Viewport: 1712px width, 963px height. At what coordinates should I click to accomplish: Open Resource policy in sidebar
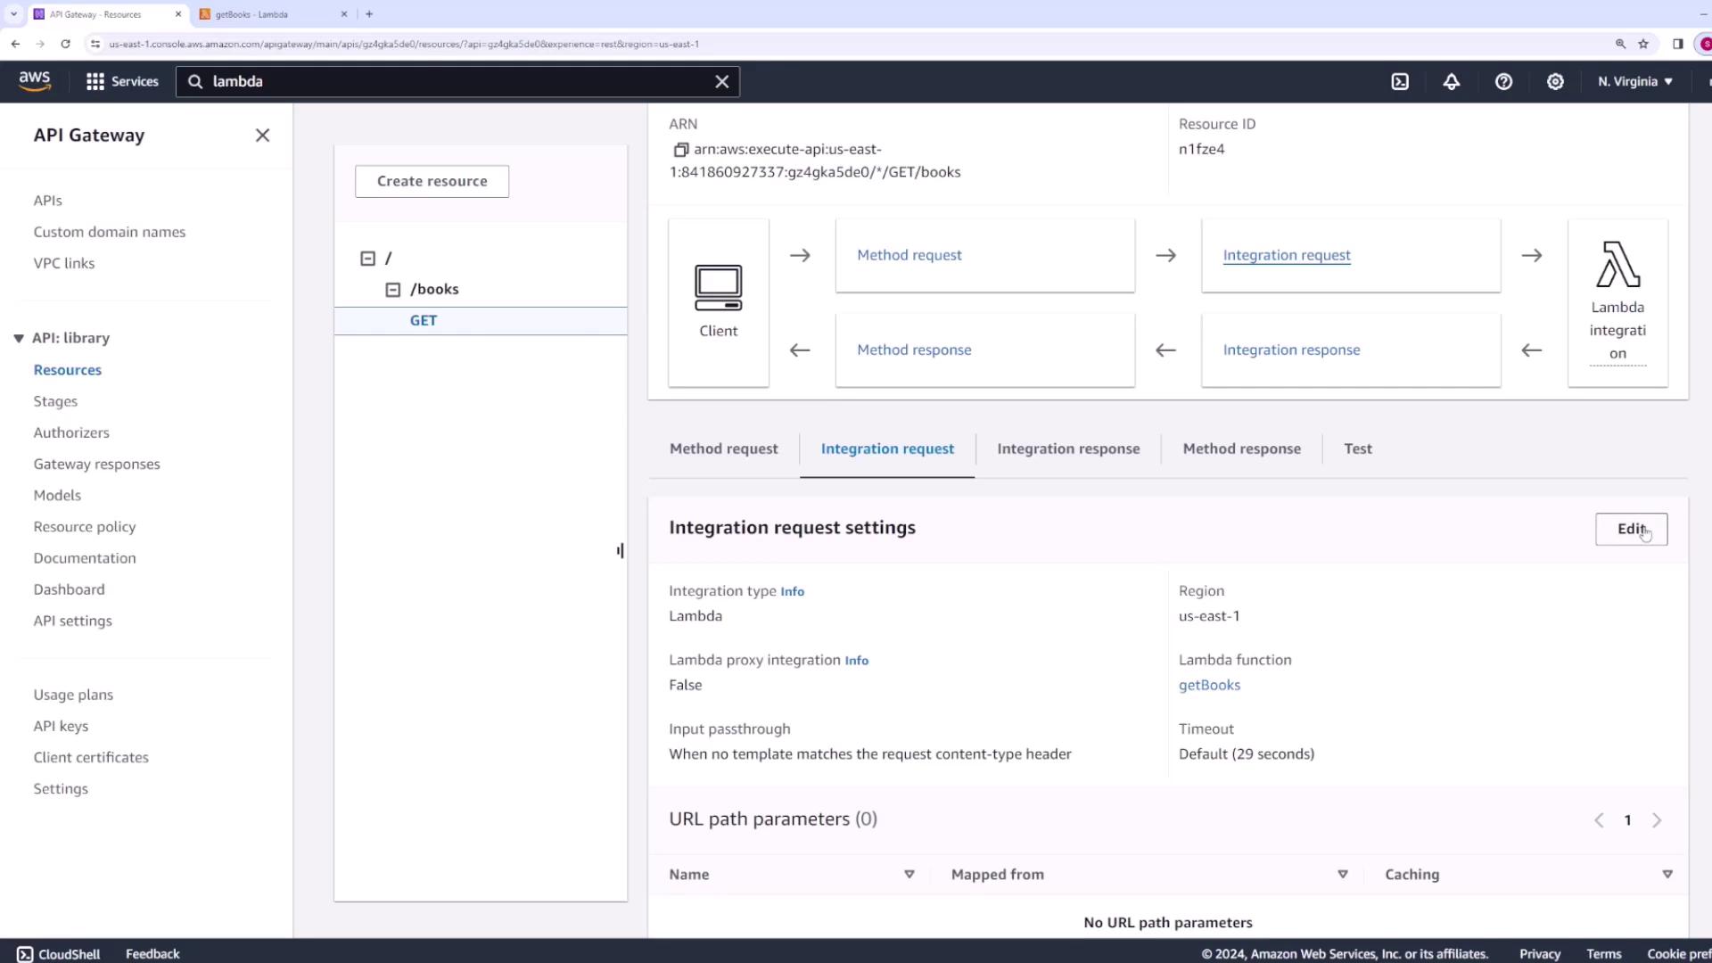(85, 527)
